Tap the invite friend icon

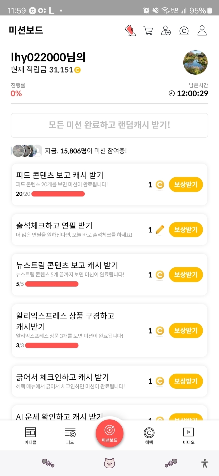click(166, 30)
